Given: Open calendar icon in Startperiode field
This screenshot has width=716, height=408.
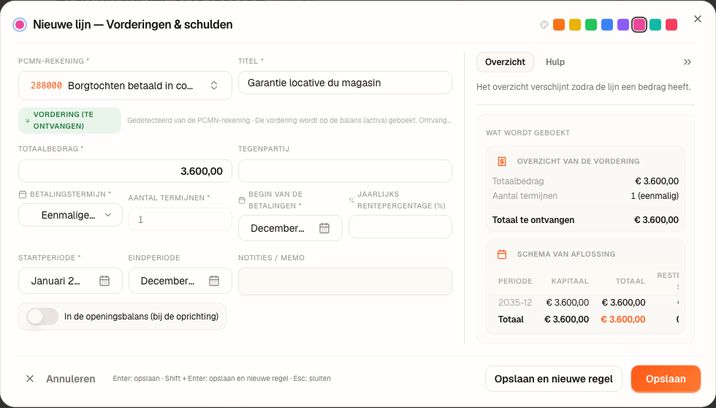Looking at the screenshot, I should 104,281.
